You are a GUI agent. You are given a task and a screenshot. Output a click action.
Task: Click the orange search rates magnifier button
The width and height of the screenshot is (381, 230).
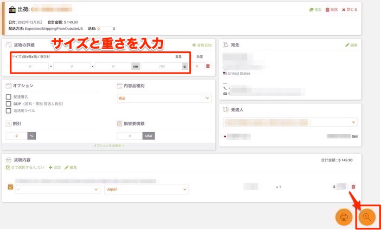[x=367, y=217]
